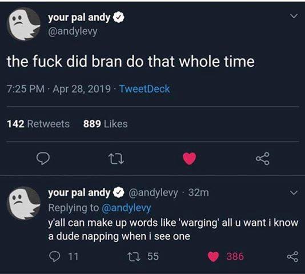The image size is (305, 274).
Task: Open the reply tweet's chevron menu
Action: (294, 193)
